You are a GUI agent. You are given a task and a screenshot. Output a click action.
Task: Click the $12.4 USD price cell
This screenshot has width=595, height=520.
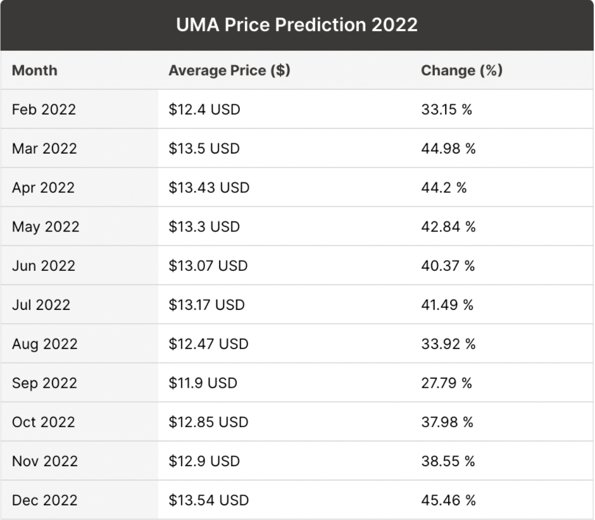[x=204, y=109]
